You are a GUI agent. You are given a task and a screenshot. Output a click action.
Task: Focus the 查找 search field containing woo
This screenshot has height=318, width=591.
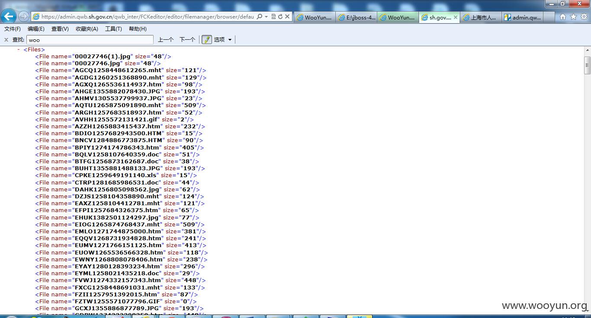click(x=90, y=40)
